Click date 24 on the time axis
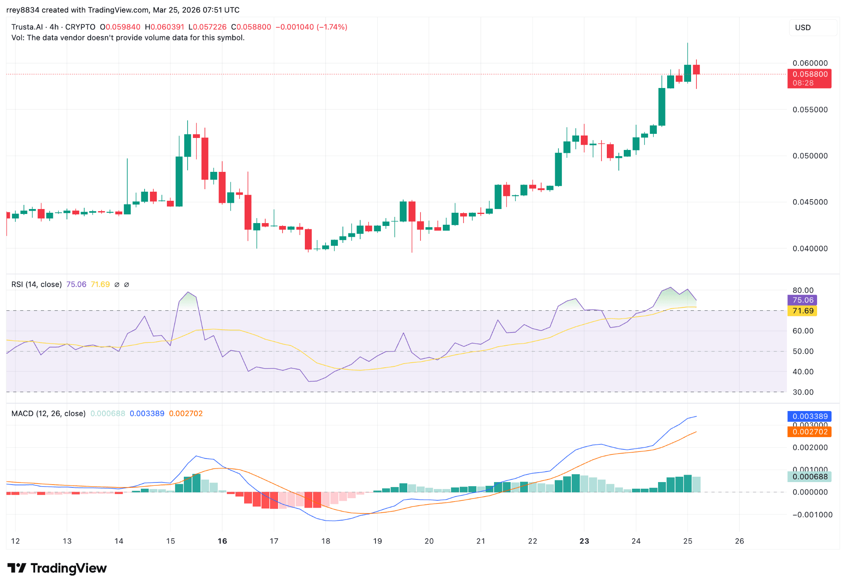Image resolution: width=846 pixels, height=587 pixels. (x=636, y=541)
